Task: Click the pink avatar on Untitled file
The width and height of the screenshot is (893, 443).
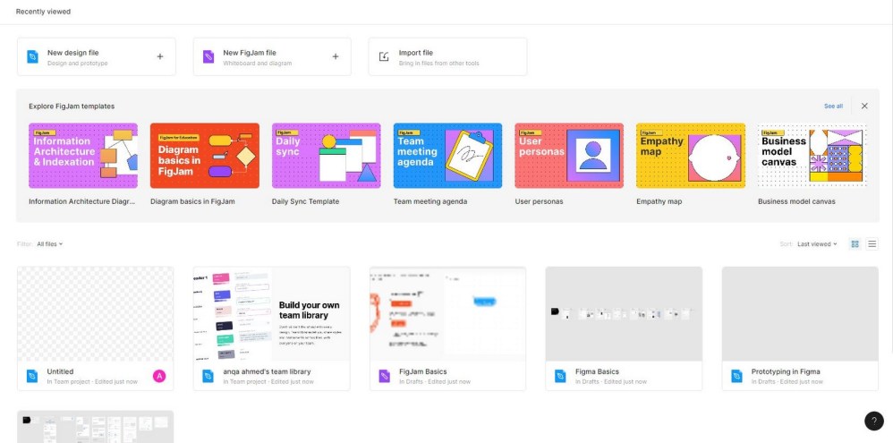Action: [x=159, y=376]
